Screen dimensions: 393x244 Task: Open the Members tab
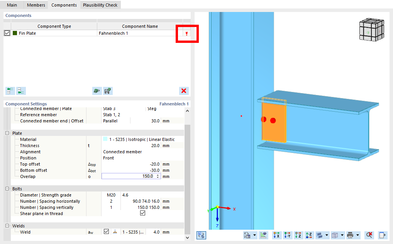(x=36, y=5)
